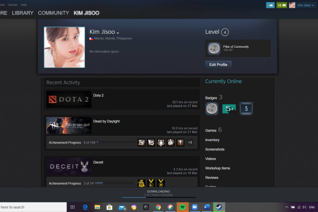The height and width of the screenshot is (212, 318).
Task: View second Dead by Daylight achievement icon
Action: tap(151, 143)
